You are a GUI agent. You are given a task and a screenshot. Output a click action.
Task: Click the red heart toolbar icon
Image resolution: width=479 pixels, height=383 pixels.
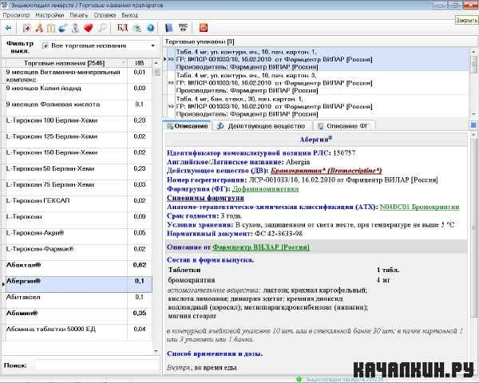coord(89,28)
